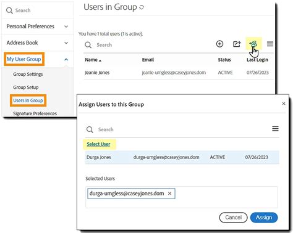
Task: Click durga-umgless@caseyjones.dom in the user list row
Action: coord(166,157)
